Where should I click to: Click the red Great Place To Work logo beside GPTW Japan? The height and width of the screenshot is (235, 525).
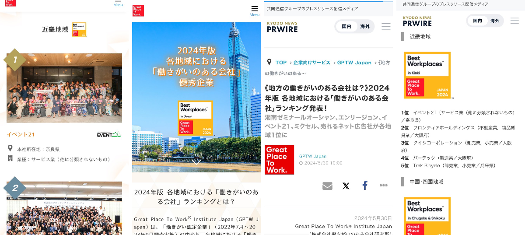pyautogui.click(x=280, y=160)
